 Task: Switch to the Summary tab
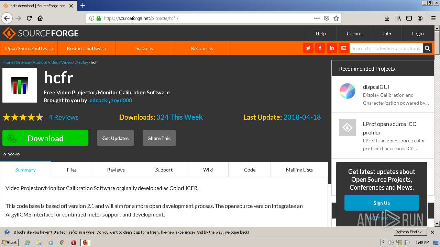pyautogui.click(x=25, y=170)
